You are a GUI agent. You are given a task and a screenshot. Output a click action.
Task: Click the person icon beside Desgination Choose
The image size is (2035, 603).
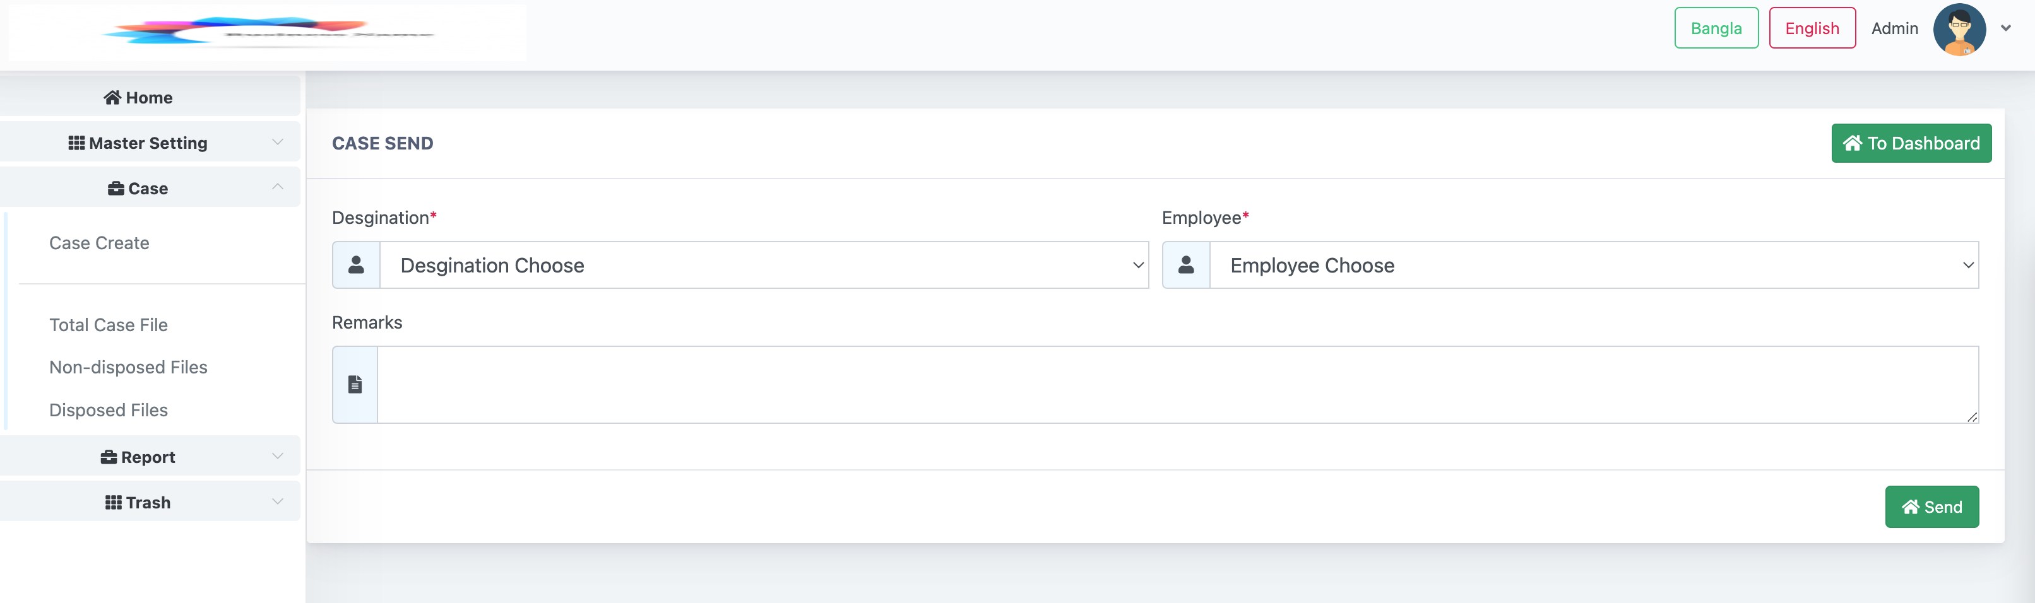356,265
